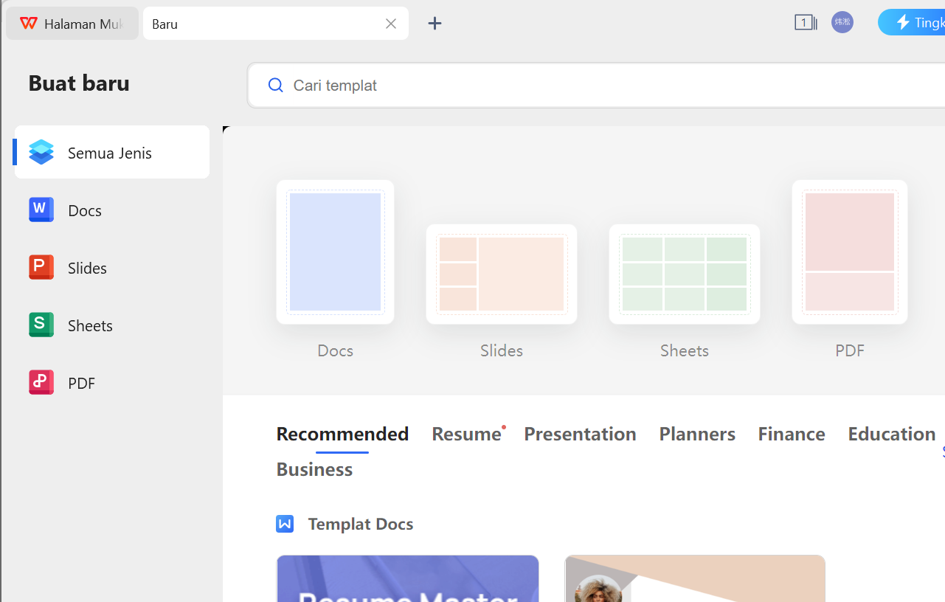The height and width of the screenshot is (602, 945).
Task: Switch to the Resume template tab
Action: tap(466, 434)
